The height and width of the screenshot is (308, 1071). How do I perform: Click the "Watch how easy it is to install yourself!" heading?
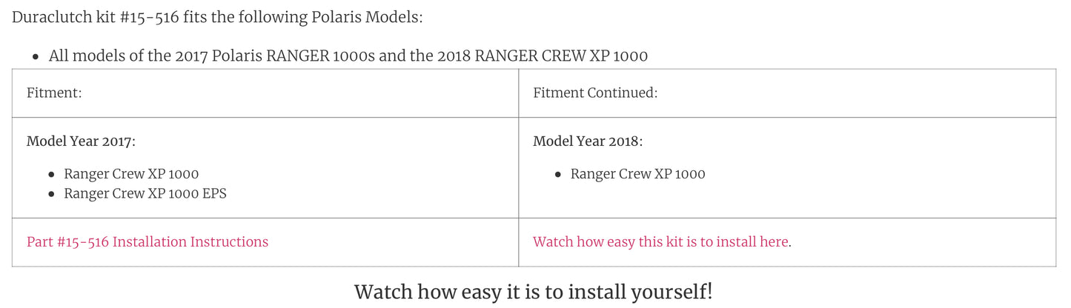pyautogui.click(x=533, y=292)
